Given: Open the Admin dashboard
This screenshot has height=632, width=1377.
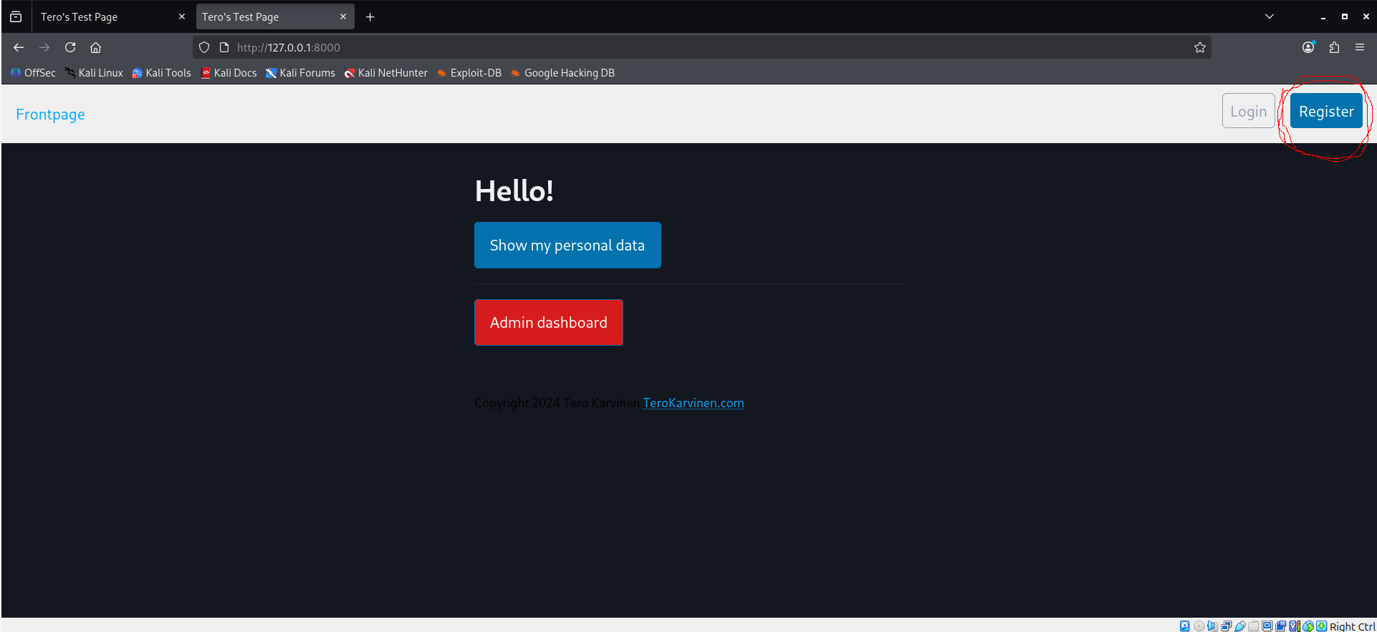Looking at the screenshot, I should [548, 323].
